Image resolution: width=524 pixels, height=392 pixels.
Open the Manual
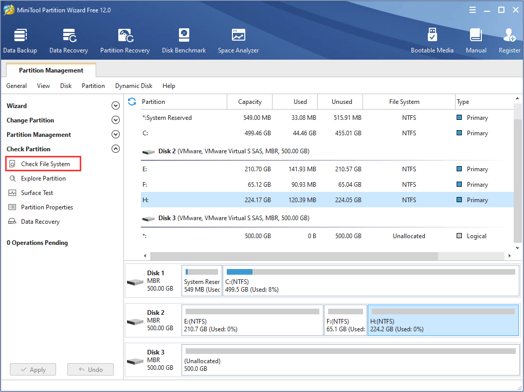point(476,41)
